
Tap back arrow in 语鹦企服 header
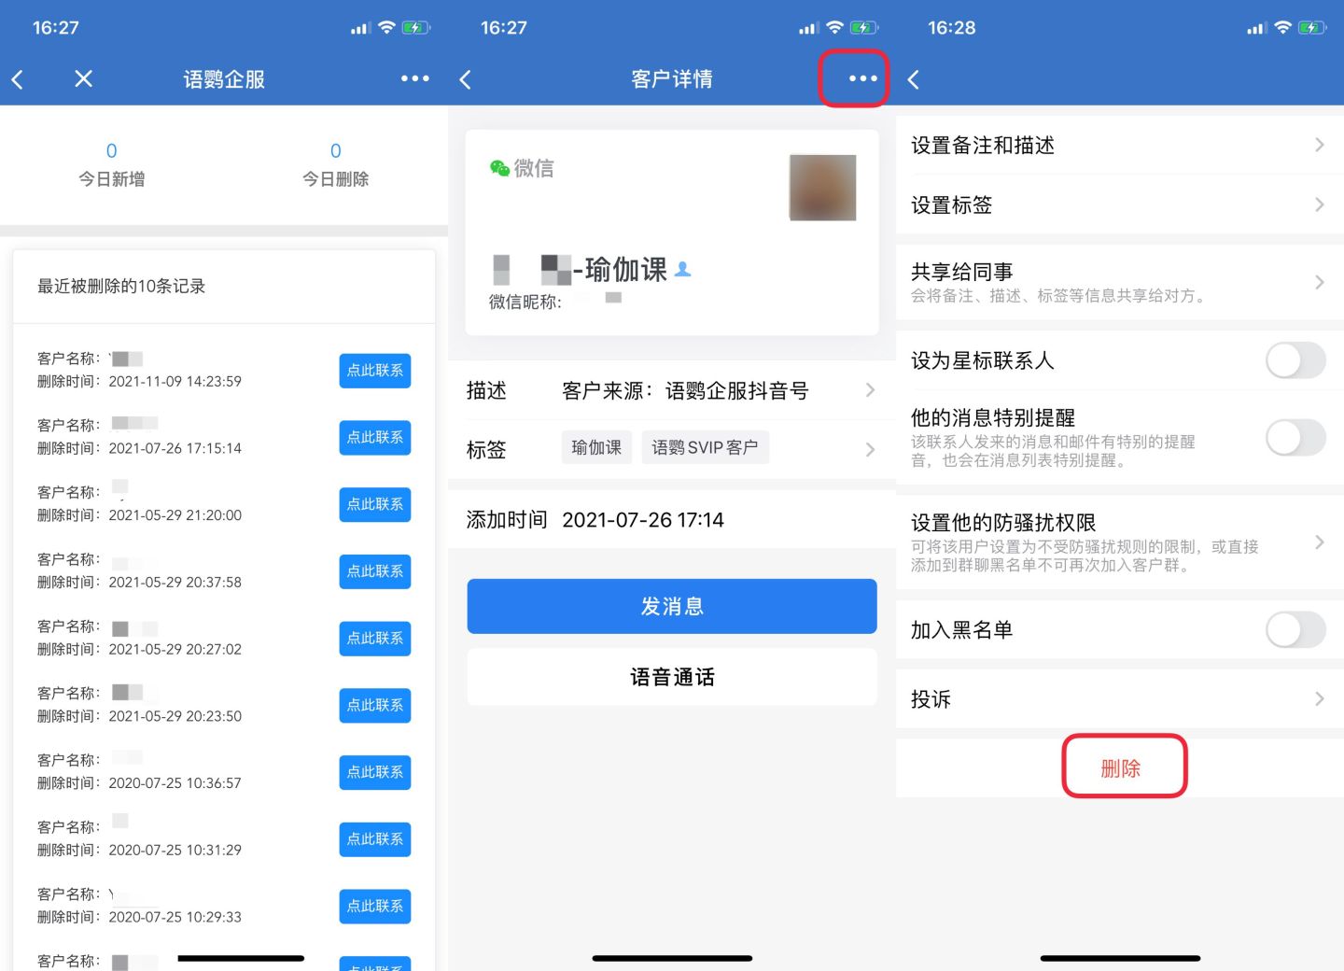tap(18, 79)
